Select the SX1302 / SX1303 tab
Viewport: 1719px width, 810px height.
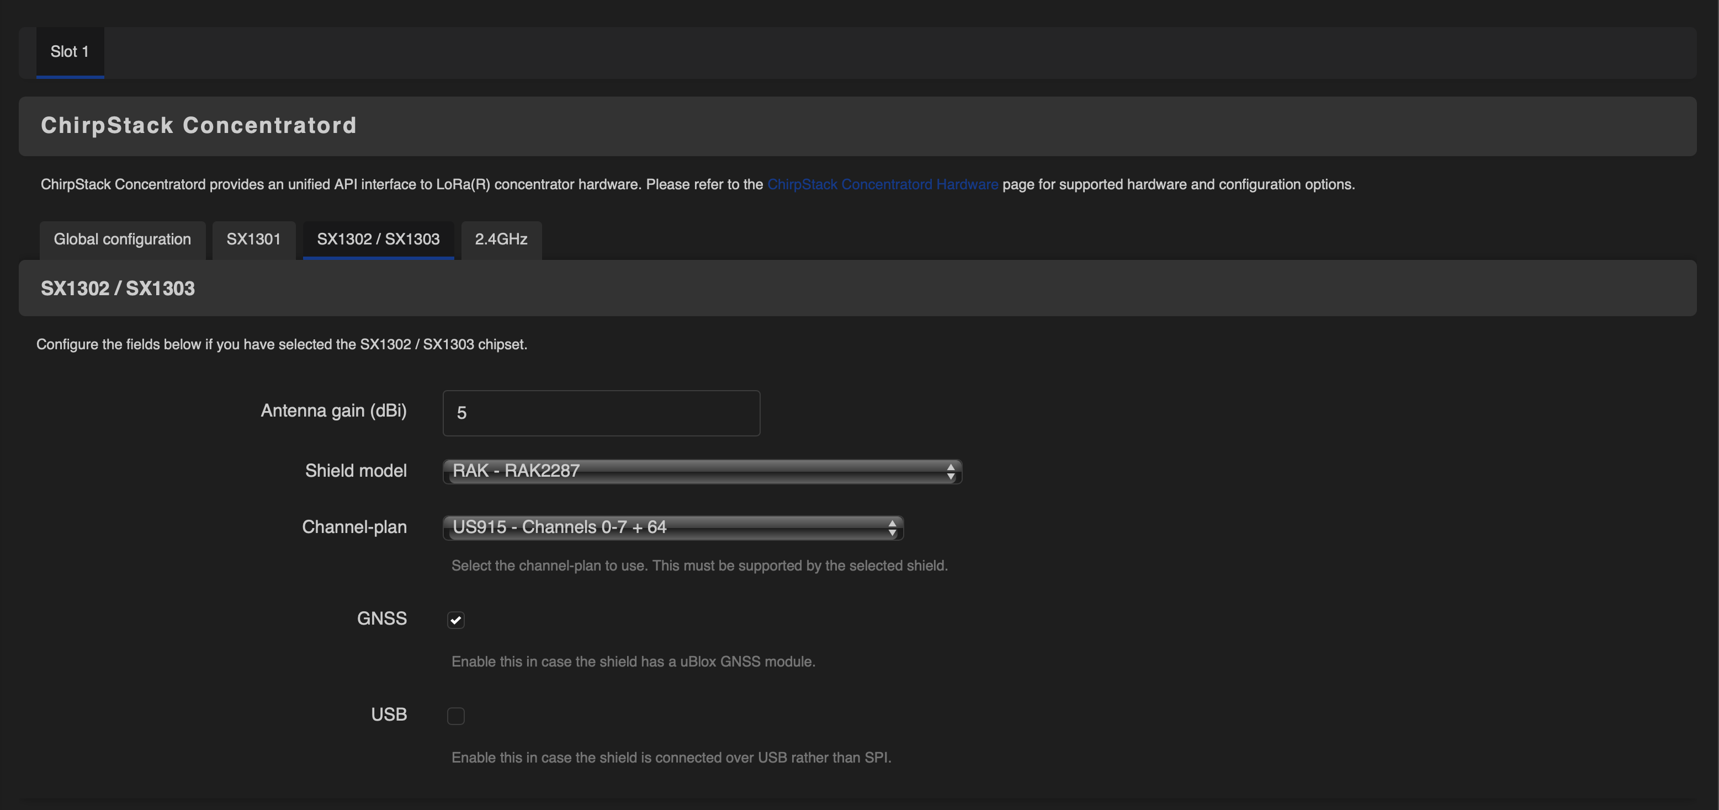tap(378, 239)
